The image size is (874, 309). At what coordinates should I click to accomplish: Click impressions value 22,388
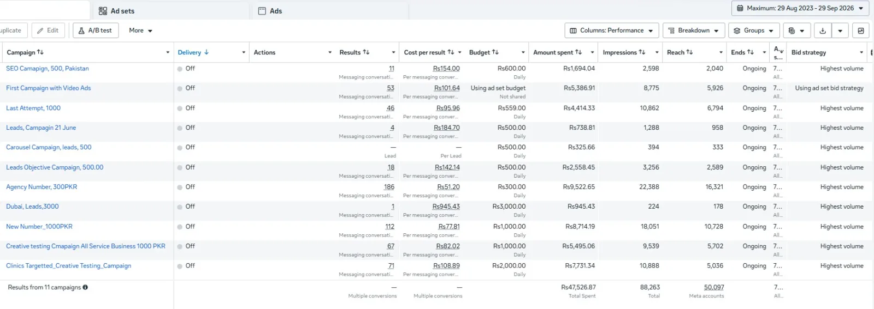(x=649, y=187)
